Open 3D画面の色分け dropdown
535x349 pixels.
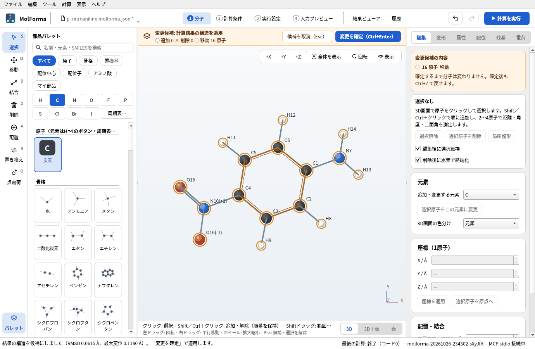(x=491, y=223)
